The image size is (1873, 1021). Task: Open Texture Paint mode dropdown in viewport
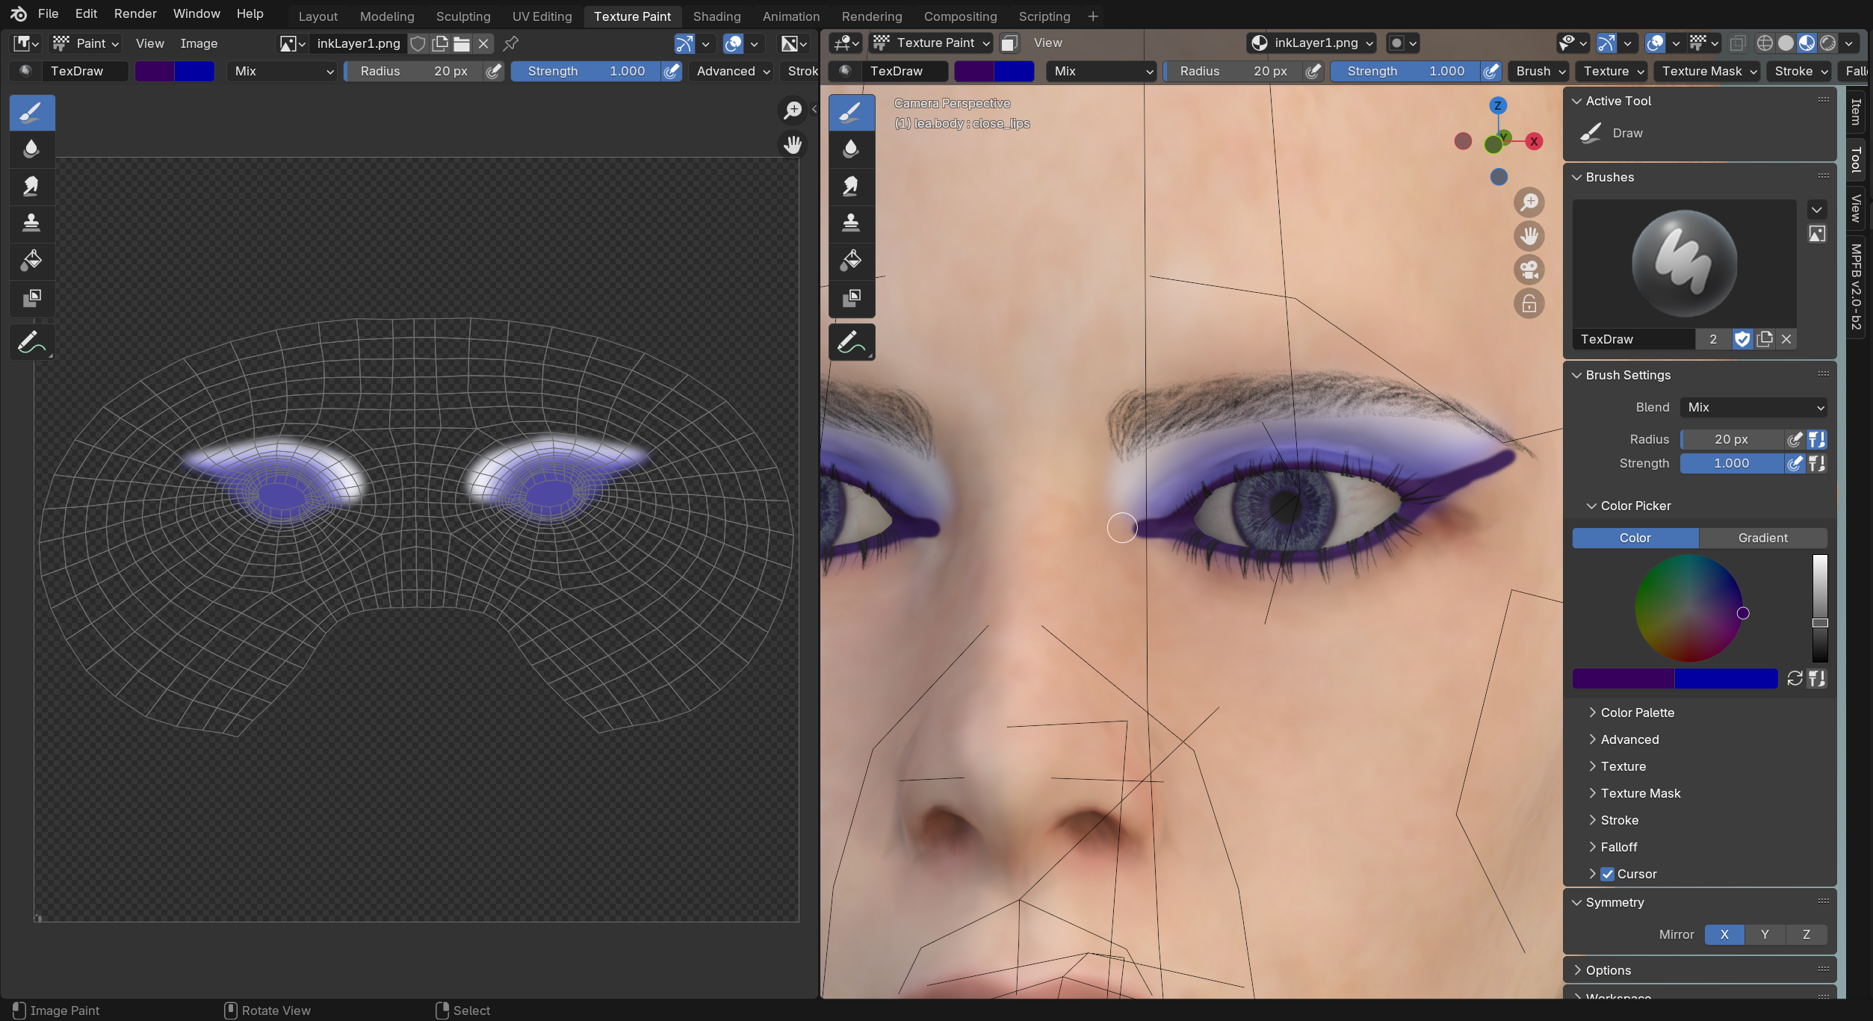[x=931, y=43]
